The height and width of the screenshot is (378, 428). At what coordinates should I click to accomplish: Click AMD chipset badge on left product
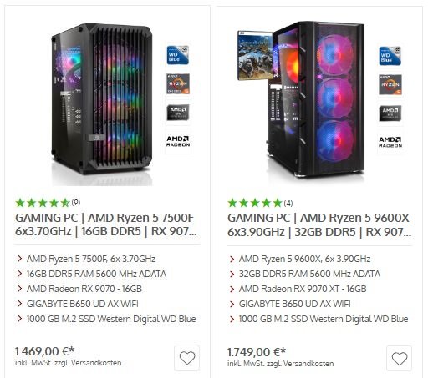[x=178, y=113]
